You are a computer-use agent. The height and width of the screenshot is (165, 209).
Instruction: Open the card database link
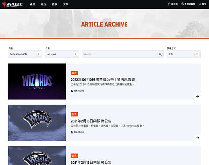(188, 4)
